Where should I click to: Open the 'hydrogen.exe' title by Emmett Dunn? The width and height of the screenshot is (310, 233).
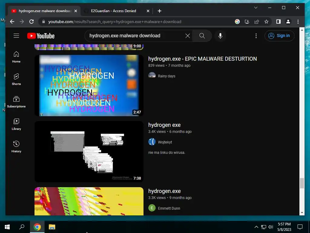point(164,191)
